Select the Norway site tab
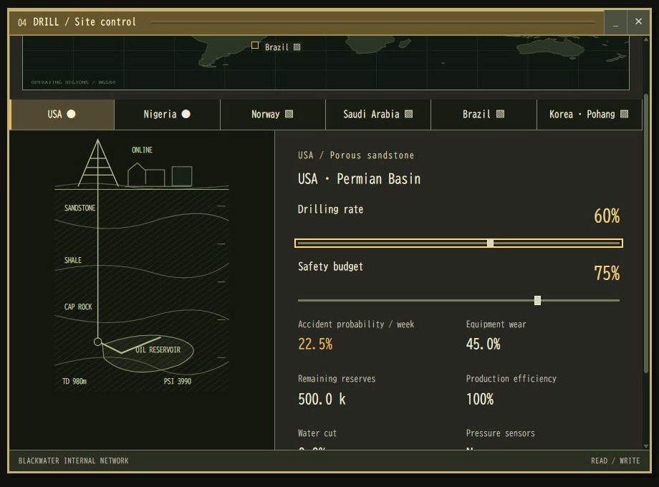Screen dimensions: 659x487 [273, 115]
